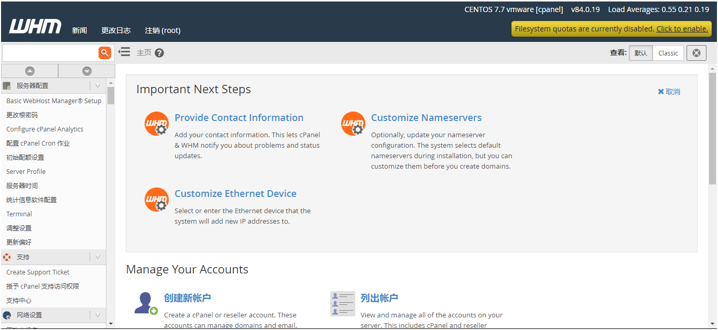The image size is (718, 330).
Task: Click the orange search magnifier button
Action: click(x=105, y=52)
